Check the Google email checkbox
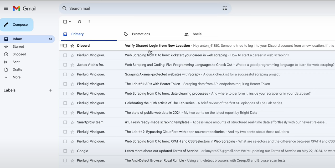 pos(65,151)
